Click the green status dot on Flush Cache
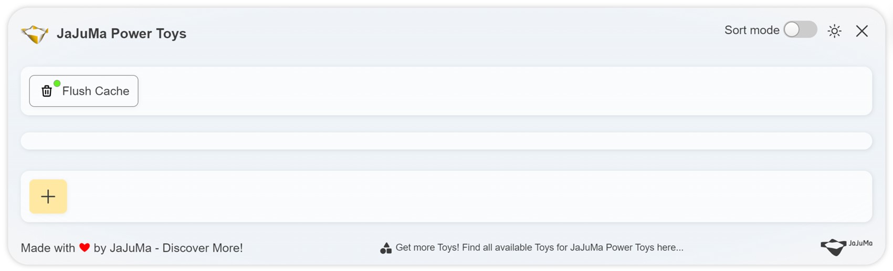The width and height of the screenshot is (893, 271). tap(57, 84)
